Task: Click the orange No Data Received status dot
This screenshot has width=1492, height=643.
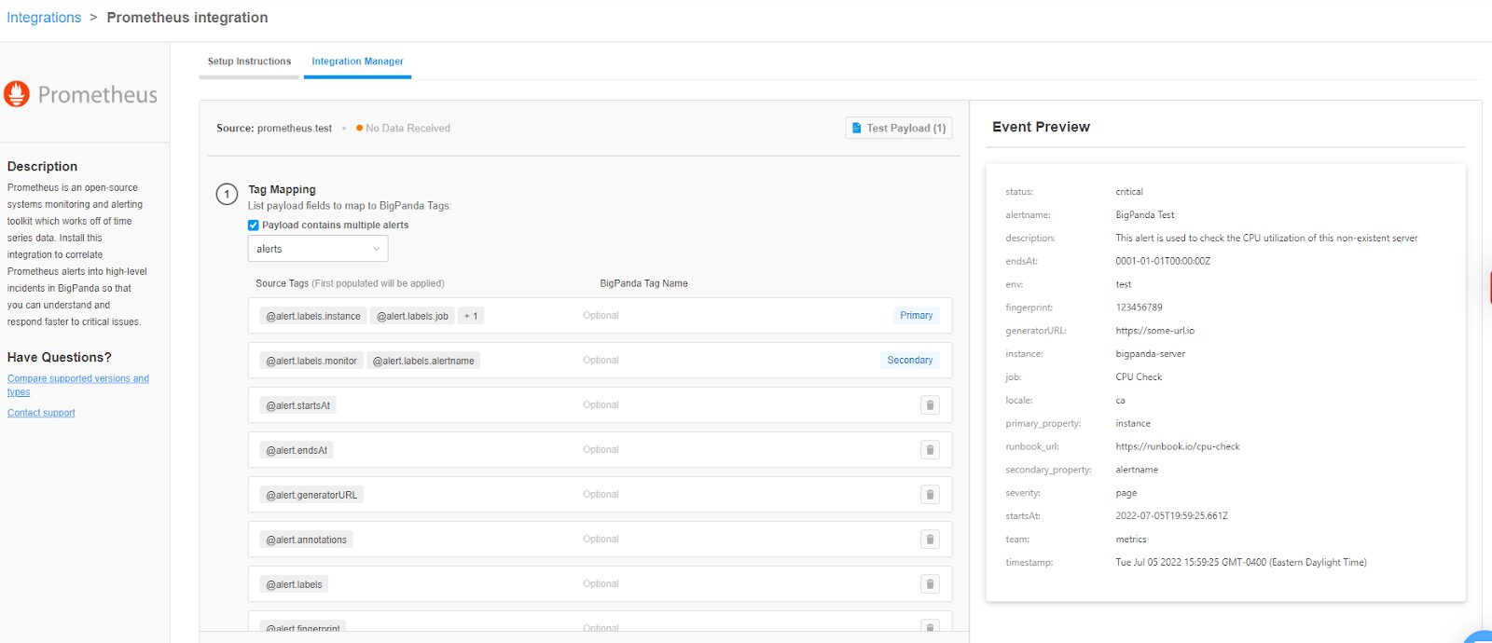Action: [359, 128]
